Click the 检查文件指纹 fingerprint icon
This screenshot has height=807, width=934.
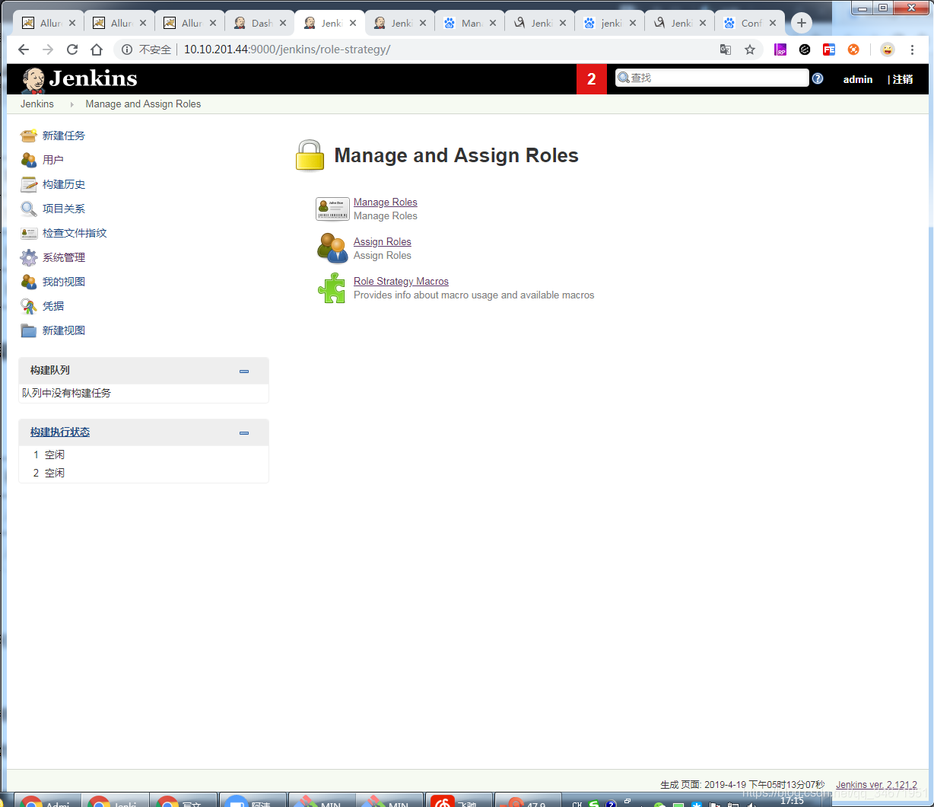[29, 233]
